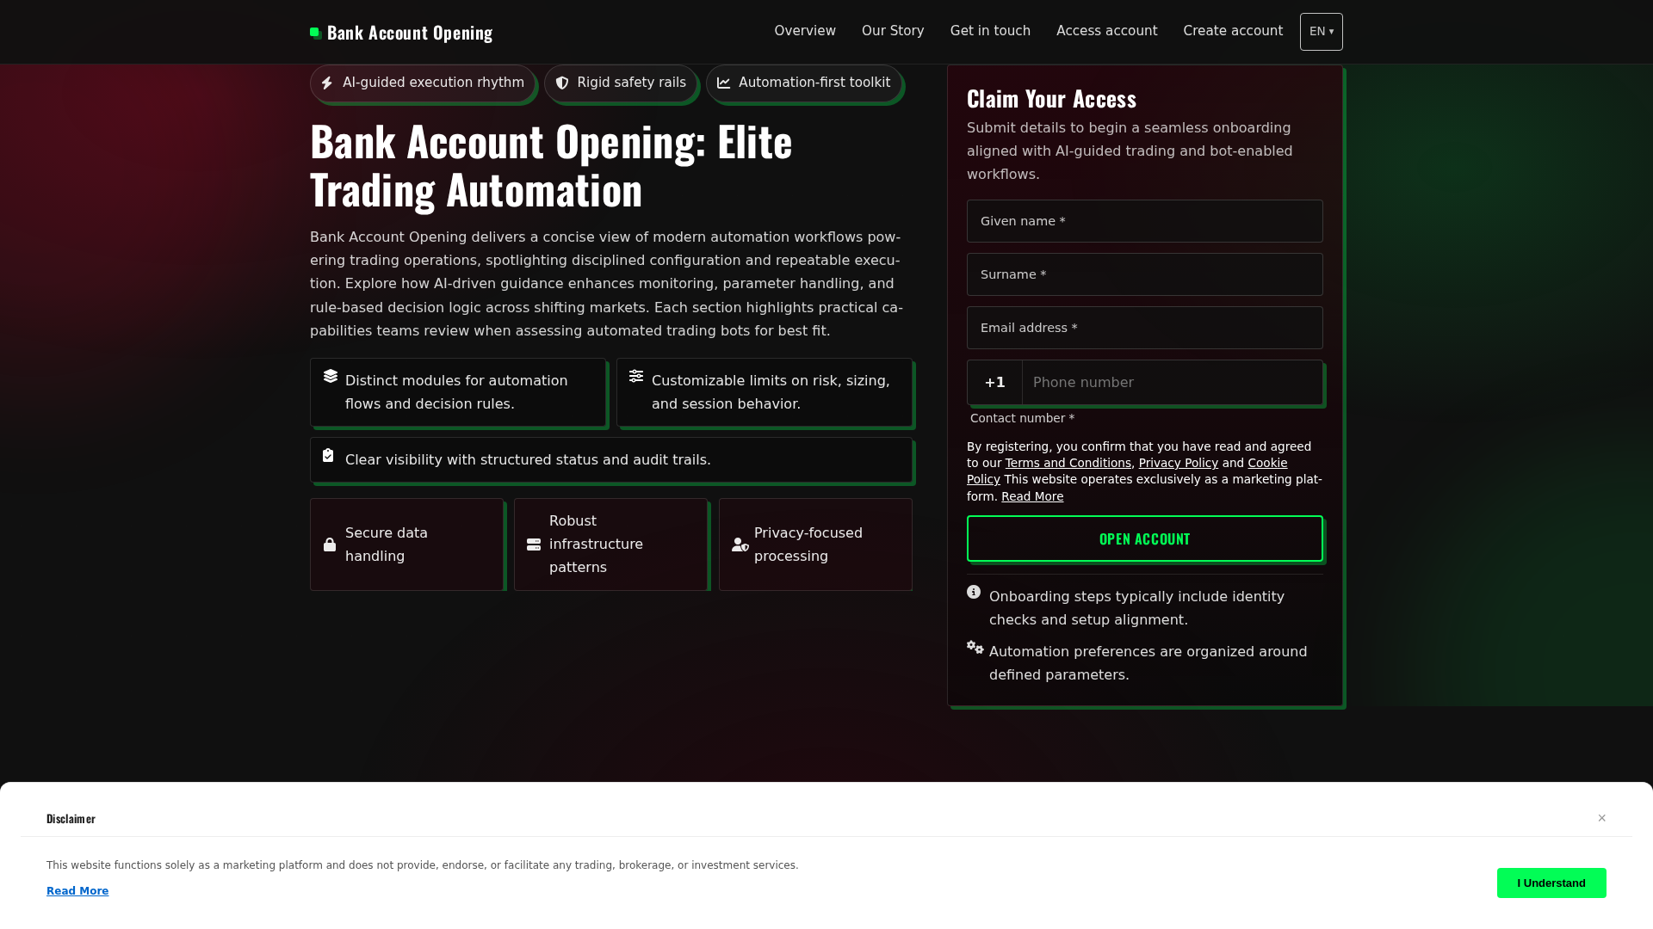Click the user shield icon beside Privacy-focused processing
This screenshot has height=929, width=1653.
740,544
